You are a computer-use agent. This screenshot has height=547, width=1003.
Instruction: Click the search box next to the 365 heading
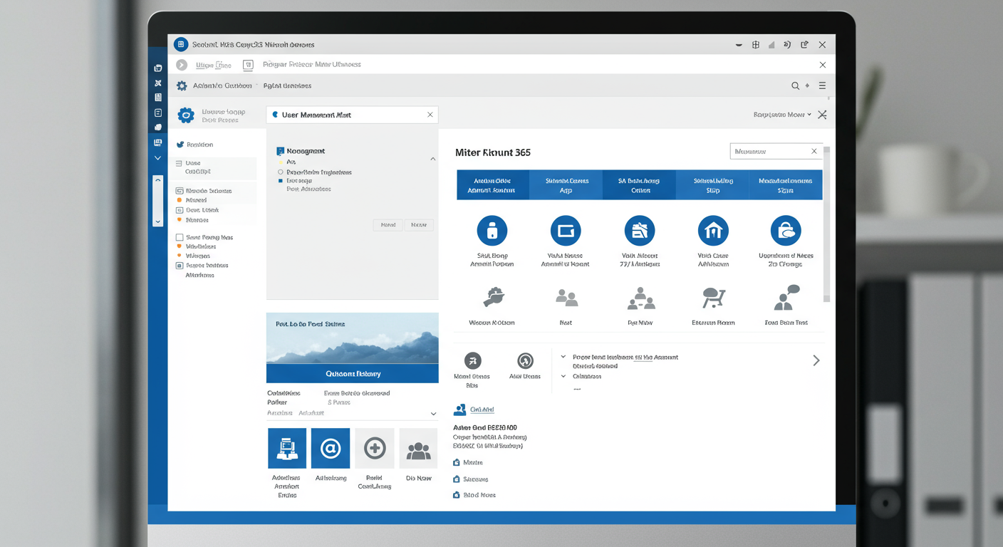[x=776, y=151]
